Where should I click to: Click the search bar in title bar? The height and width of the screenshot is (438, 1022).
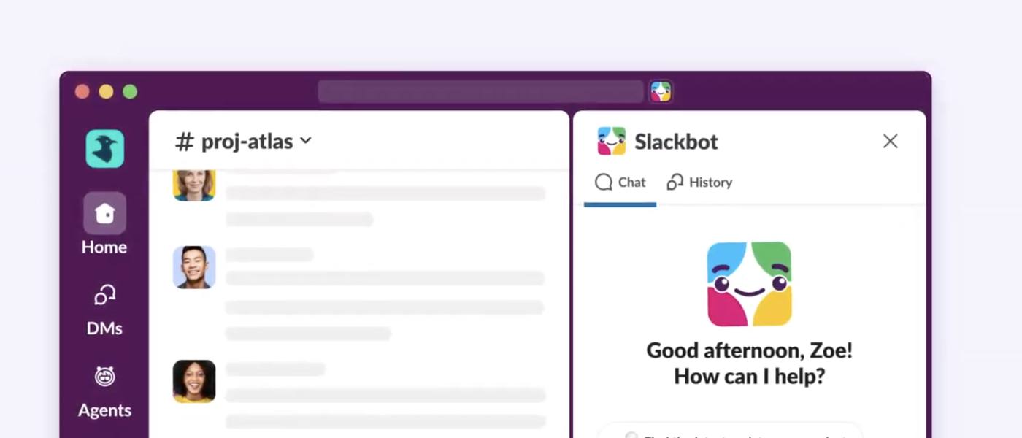480,91
